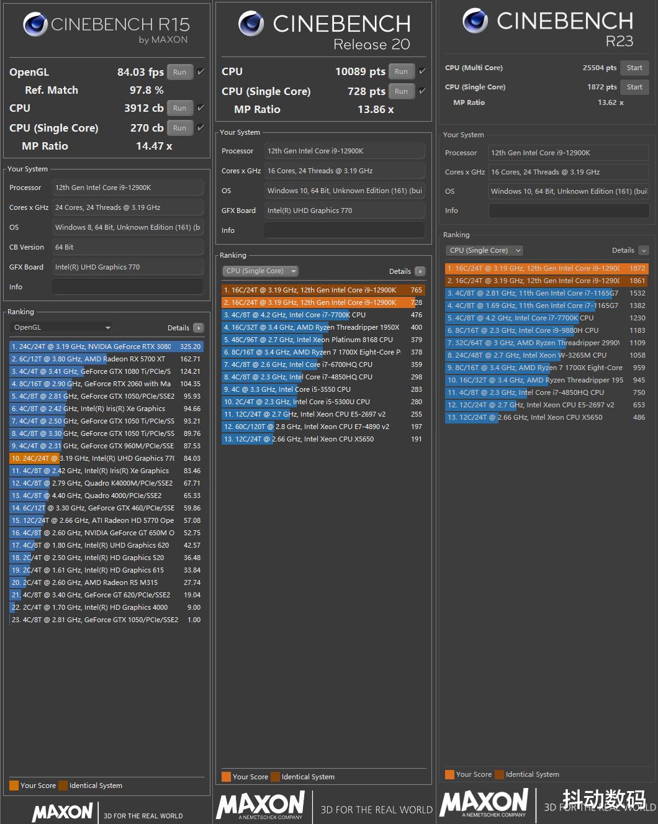Click the OS field in R23
658x824 pixels.
(x=569, y=191)
